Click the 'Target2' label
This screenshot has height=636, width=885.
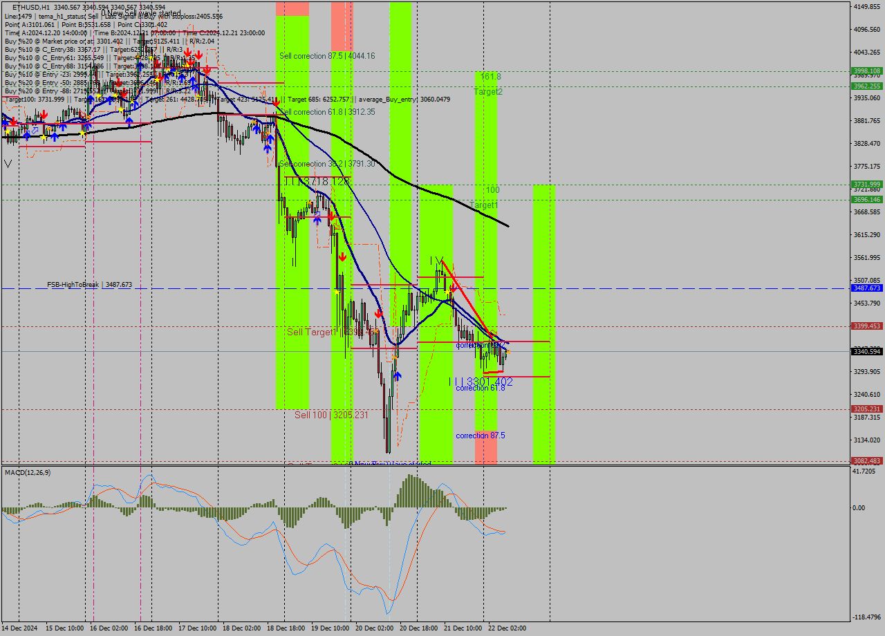[x=488, y=92]
